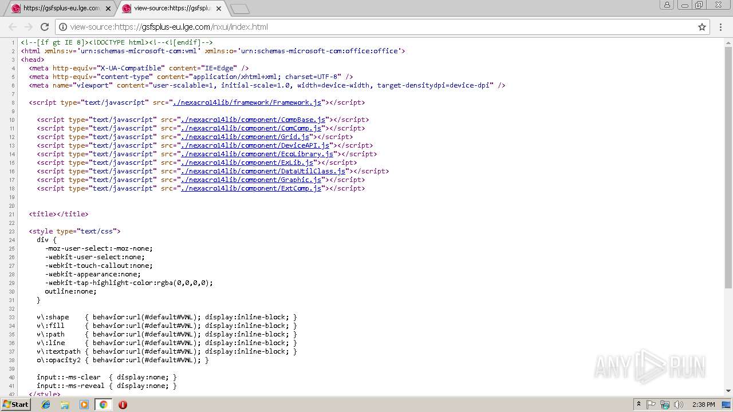This screenshot has width=733, height=412.
Task: Open the Chrome user profile button
Action: [x=667, y=5]
